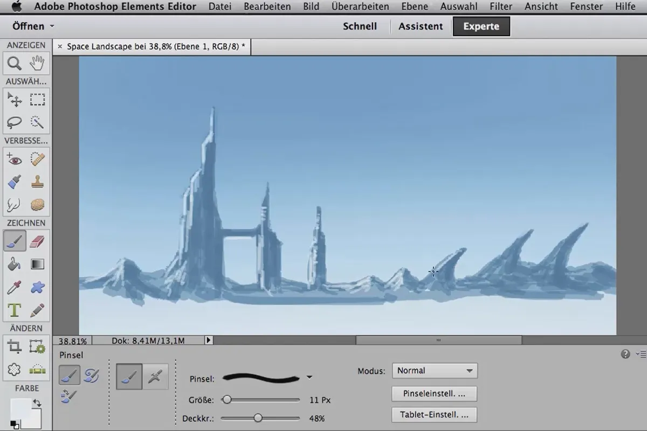
Task: Open the Bearbeiten menu
Action: coord(267,7)
